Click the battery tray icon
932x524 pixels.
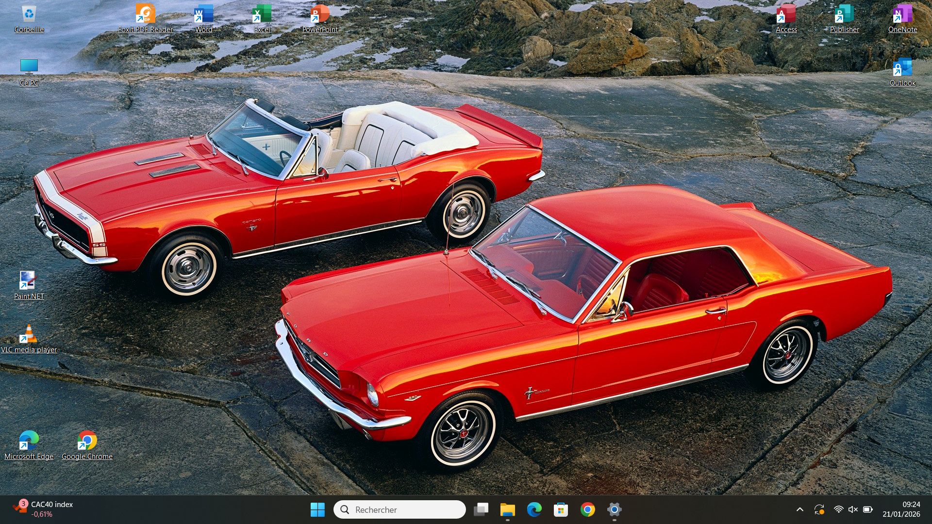click(868, 509)
